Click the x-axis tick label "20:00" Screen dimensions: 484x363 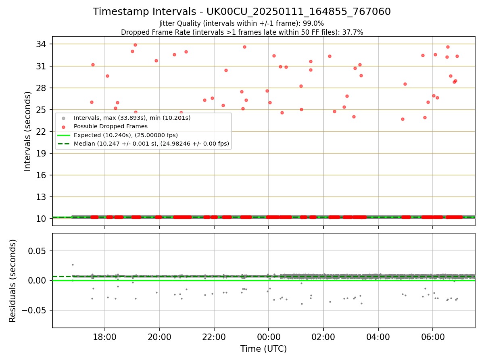[159, 337]
